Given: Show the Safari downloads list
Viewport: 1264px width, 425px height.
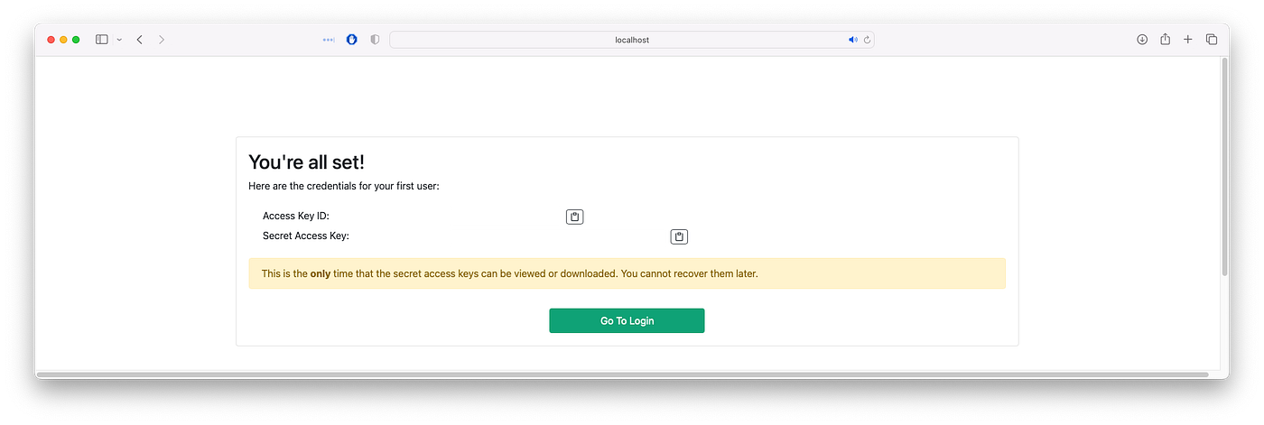Looking at the screenshot, I should pyautogui.click(x=1142, y=40).
